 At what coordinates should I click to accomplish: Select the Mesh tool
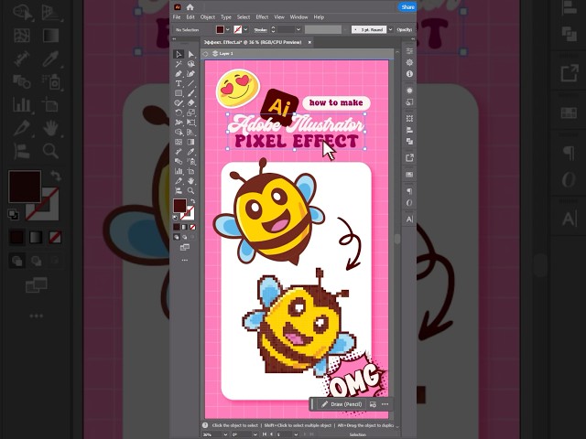179,142
